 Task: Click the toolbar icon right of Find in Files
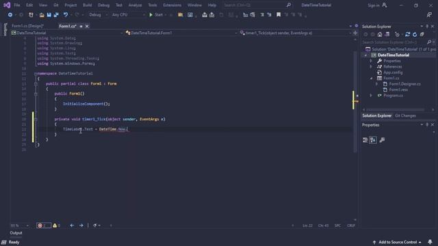pos(190,15)
